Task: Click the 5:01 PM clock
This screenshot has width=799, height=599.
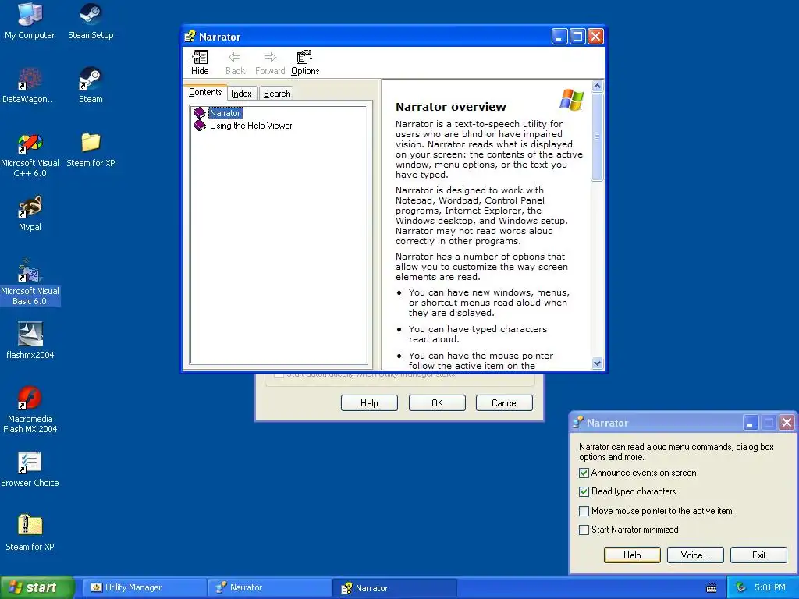Action: [770, 588]
